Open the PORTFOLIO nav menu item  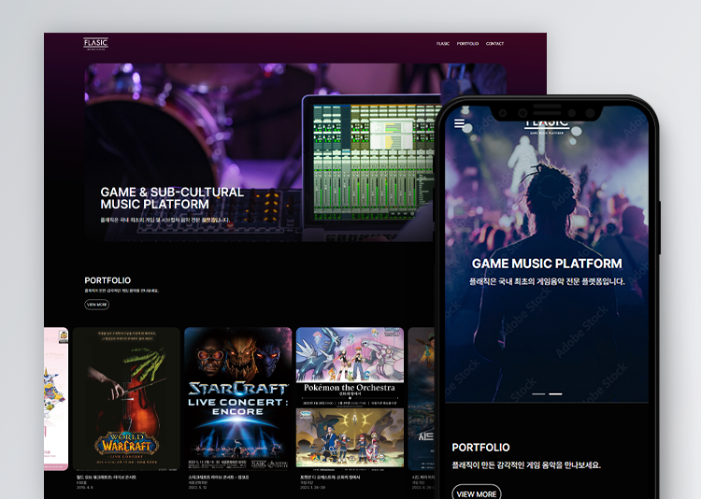click(x=467, y=44)
